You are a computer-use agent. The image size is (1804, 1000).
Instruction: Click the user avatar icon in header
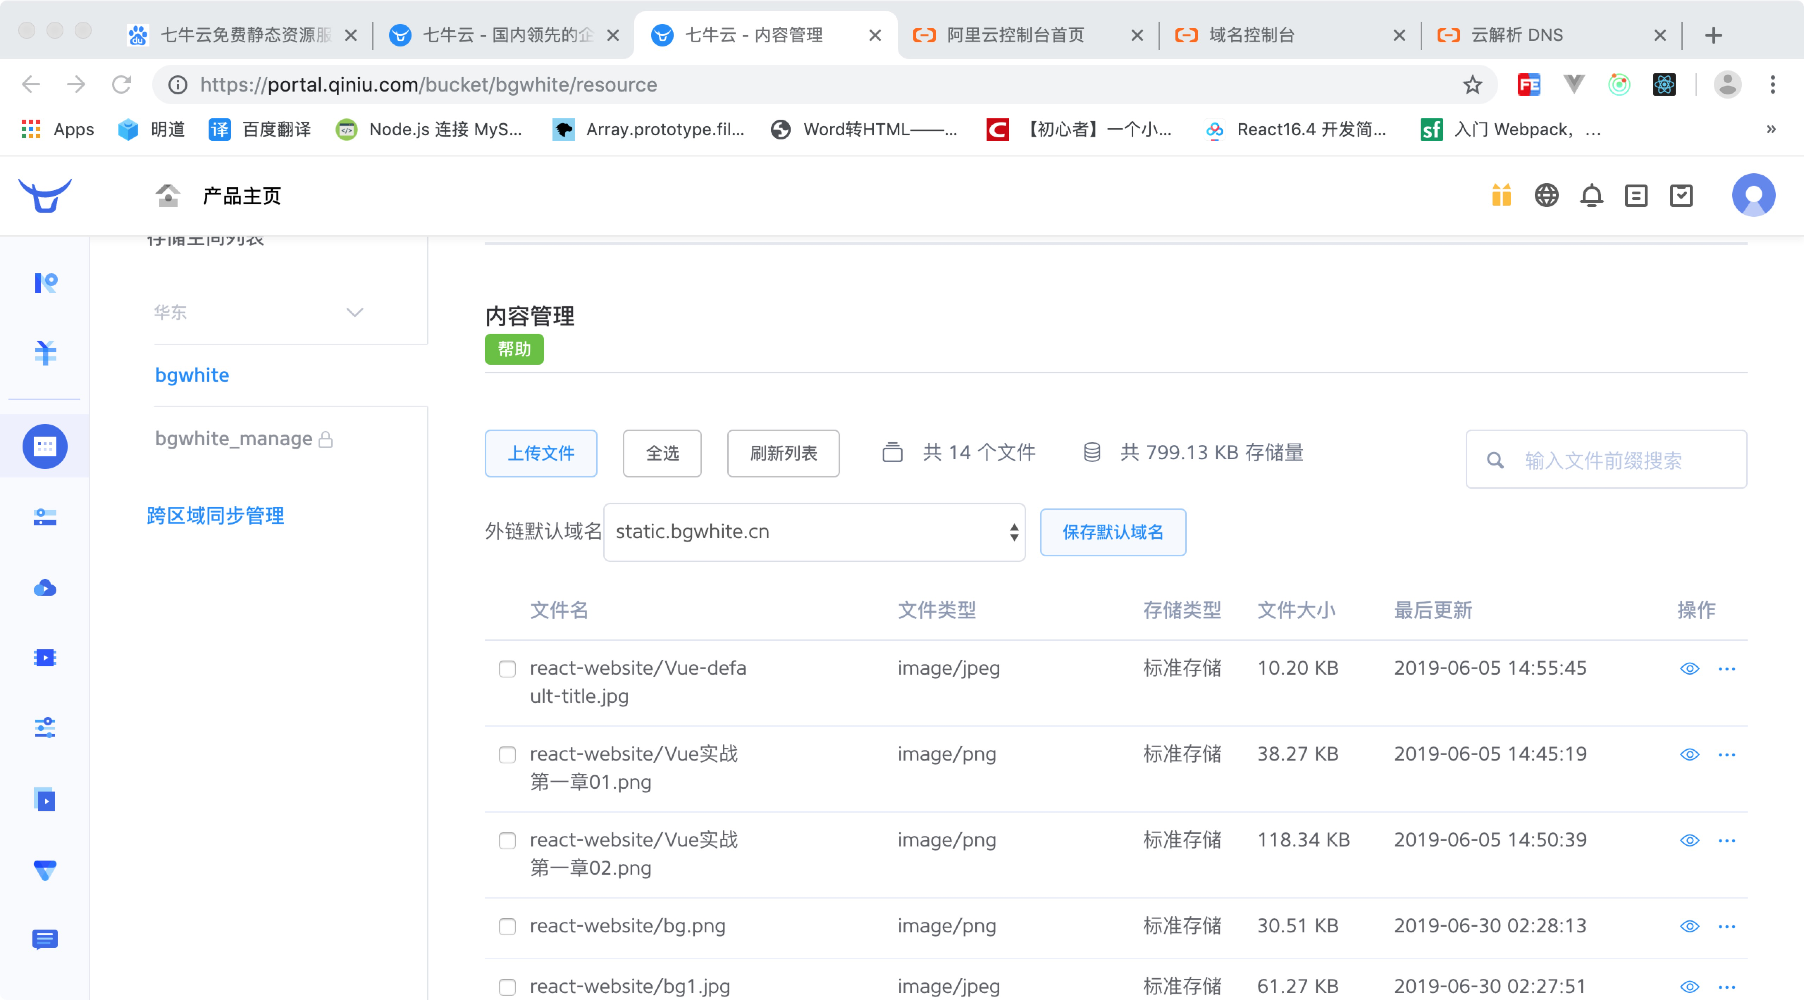[1753, 195]
